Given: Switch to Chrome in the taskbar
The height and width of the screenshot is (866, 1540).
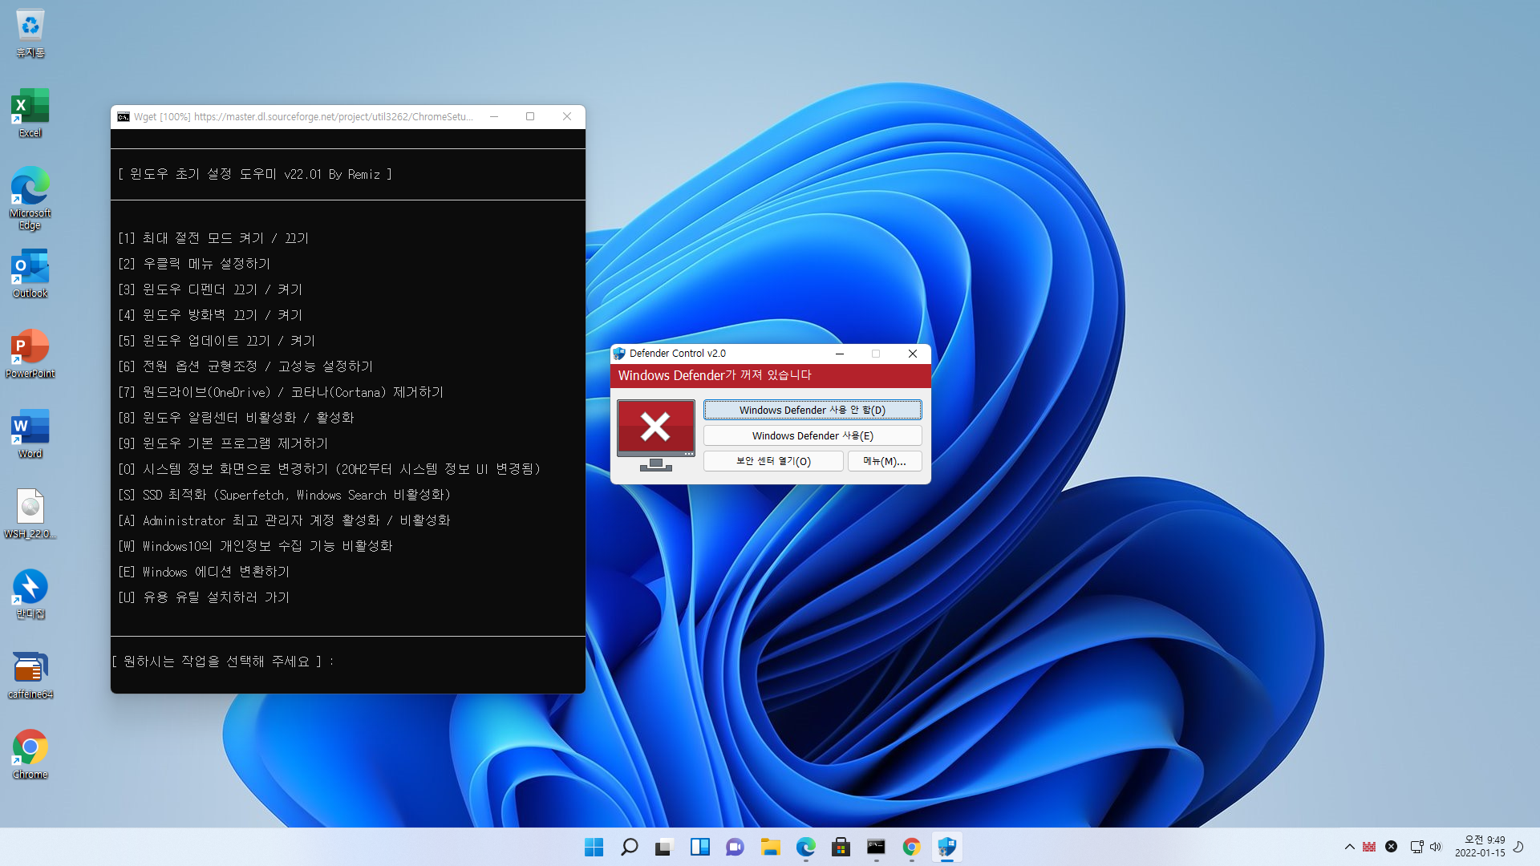Looking at the screenshot, I should coord(911,847).
